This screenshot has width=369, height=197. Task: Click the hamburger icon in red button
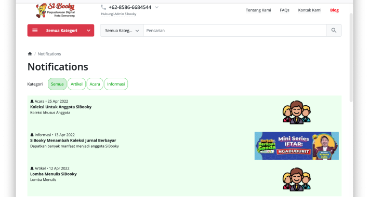35,31
